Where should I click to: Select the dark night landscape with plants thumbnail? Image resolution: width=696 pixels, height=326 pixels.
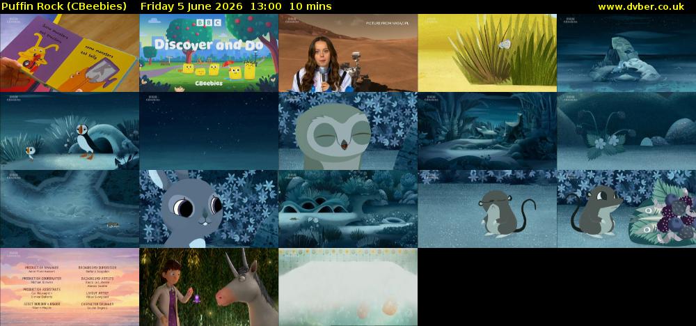pyautogui.click(x=487, y=131)
